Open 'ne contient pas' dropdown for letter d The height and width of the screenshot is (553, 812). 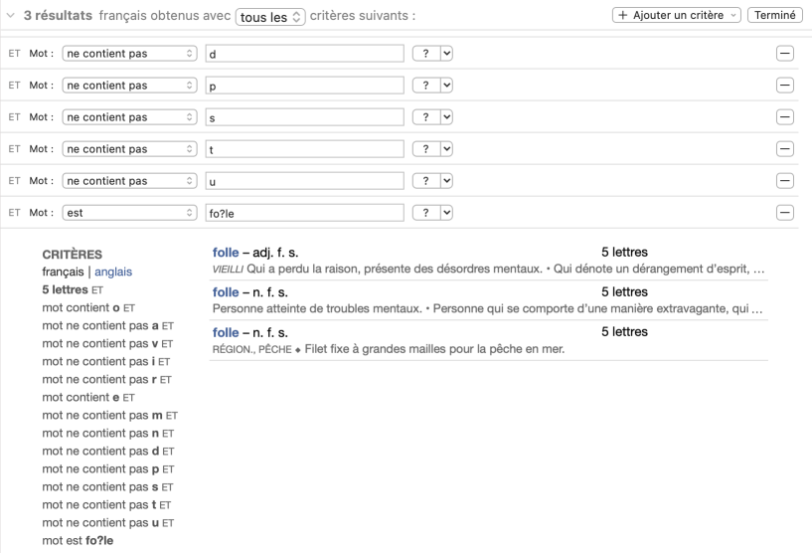[129, 54]
